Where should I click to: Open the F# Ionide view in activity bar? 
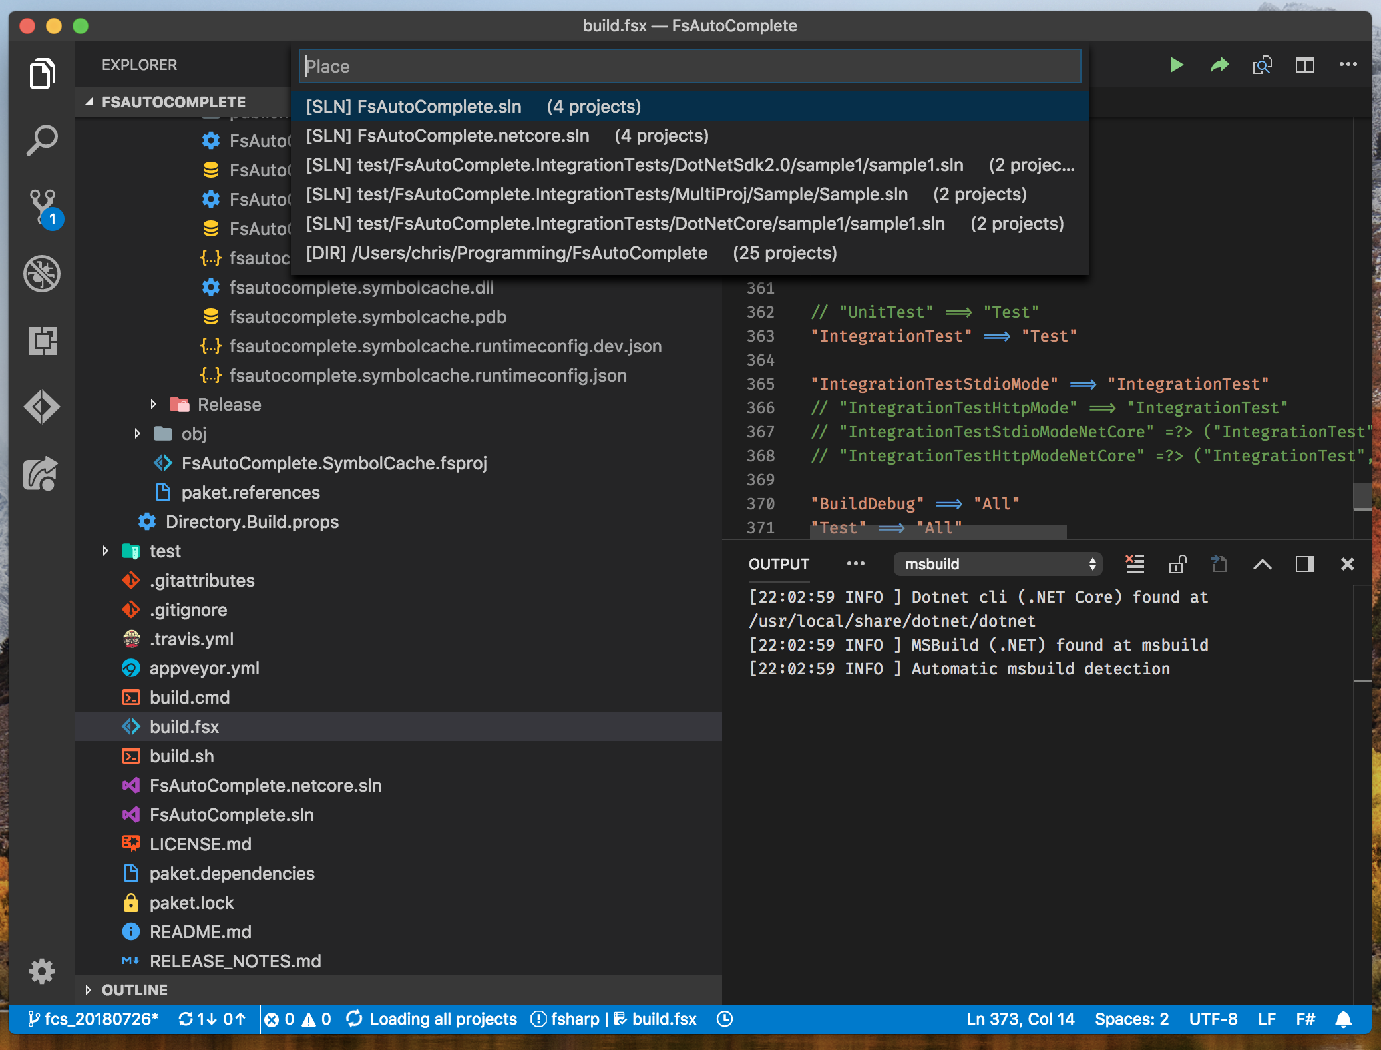pos(42,407)
